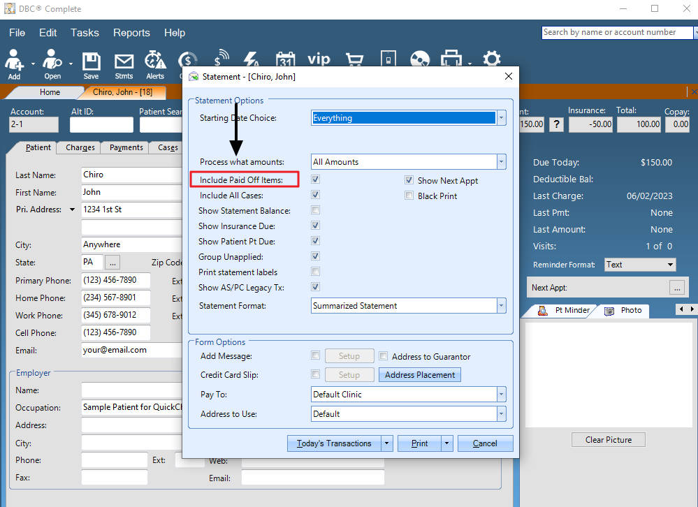698x507 pixels.
Task: Open the settings gear toolbar icon
Action: [x=492, y=60]
